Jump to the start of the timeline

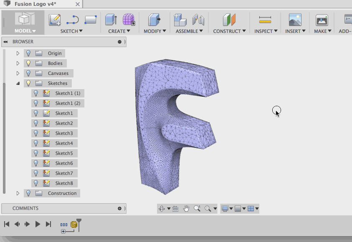tap(7, 224)
